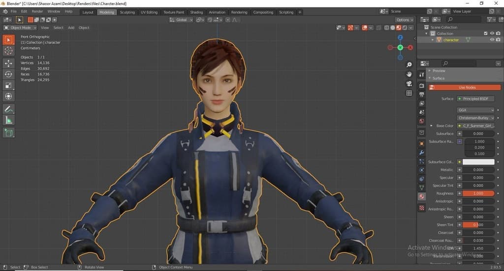Open the Material properties tab
The image size is (504, 271).
click(x=421, y=196)
